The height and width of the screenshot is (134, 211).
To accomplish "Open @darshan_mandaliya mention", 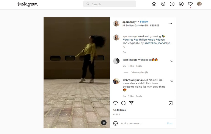I will [157, 43].
